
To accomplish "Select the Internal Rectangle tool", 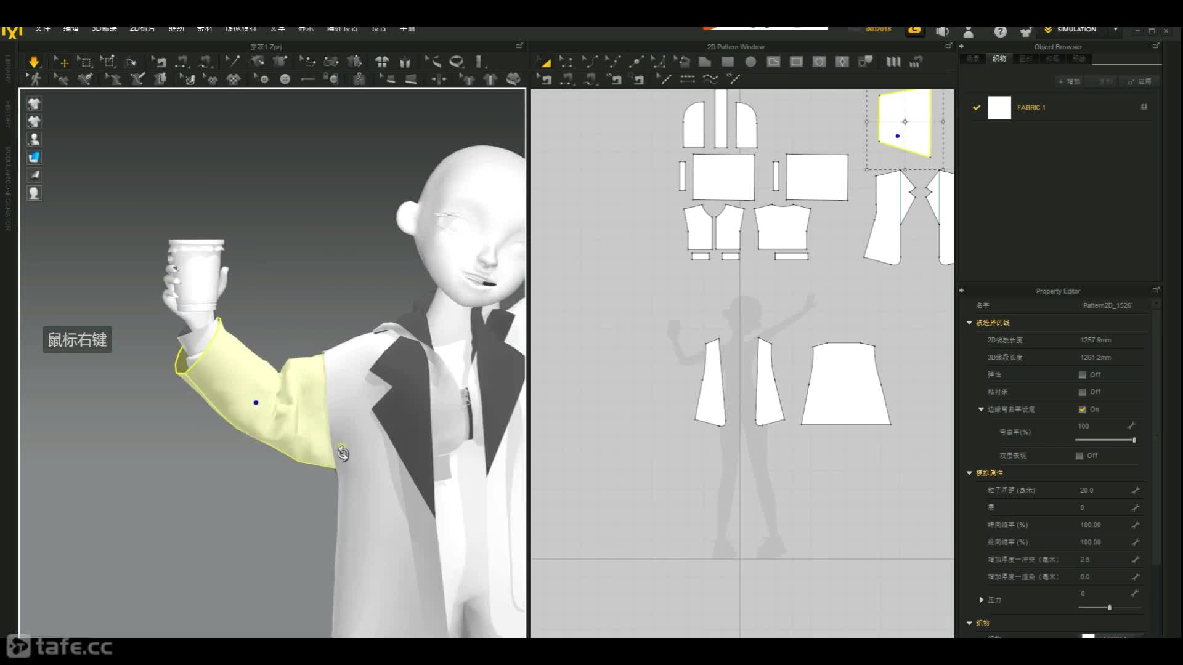I will click(x=796, y=62).
